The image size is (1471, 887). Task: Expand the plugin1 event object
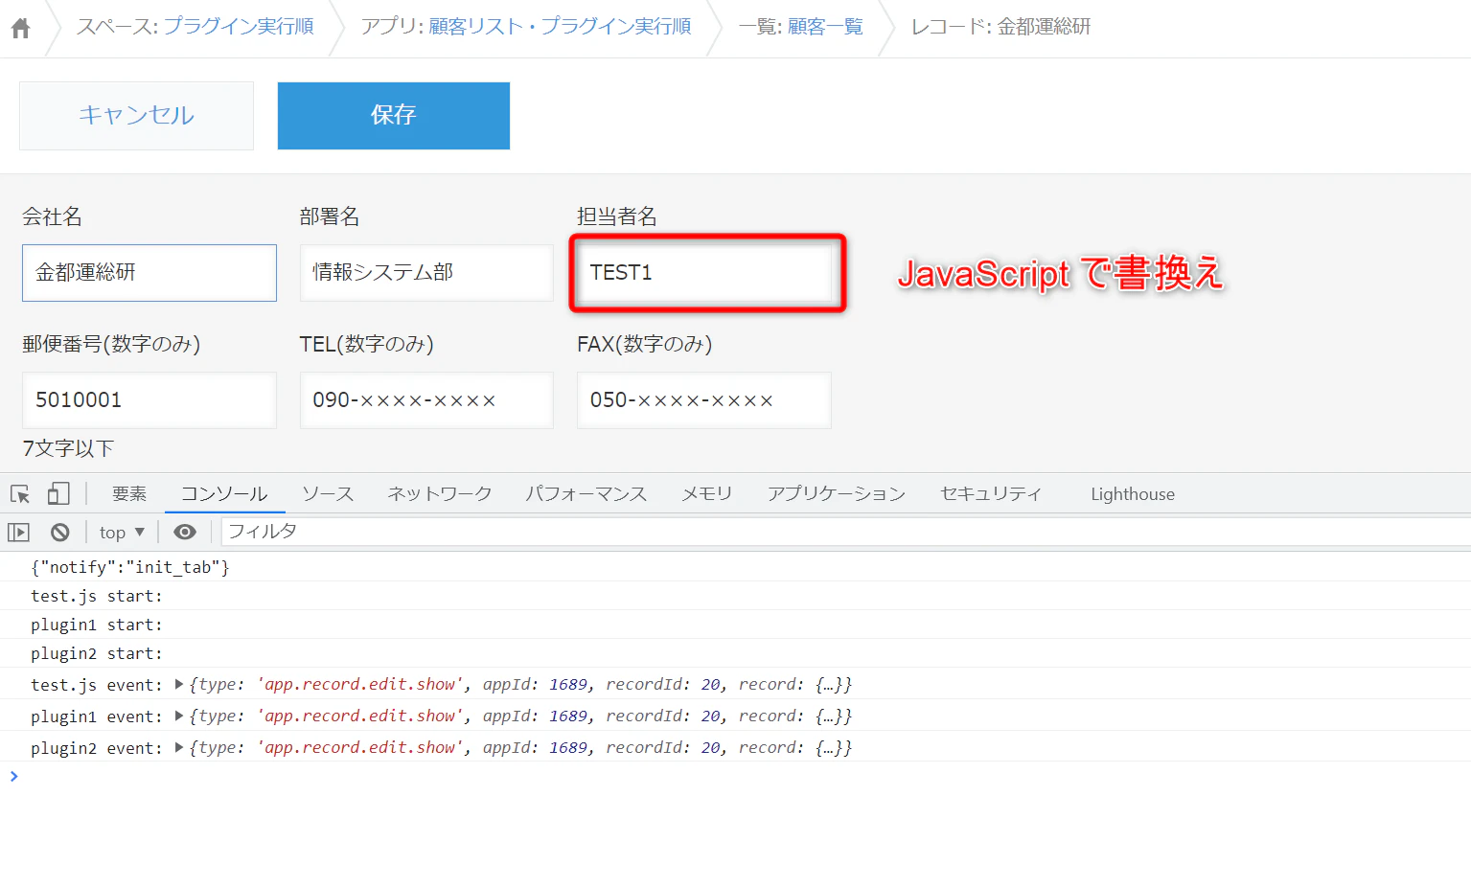click(179, 716)
